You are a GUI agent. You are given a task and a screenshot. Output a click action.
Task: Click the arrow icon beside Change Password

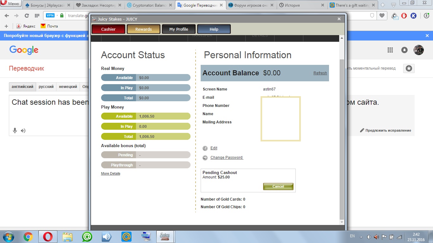click(205, 158)
